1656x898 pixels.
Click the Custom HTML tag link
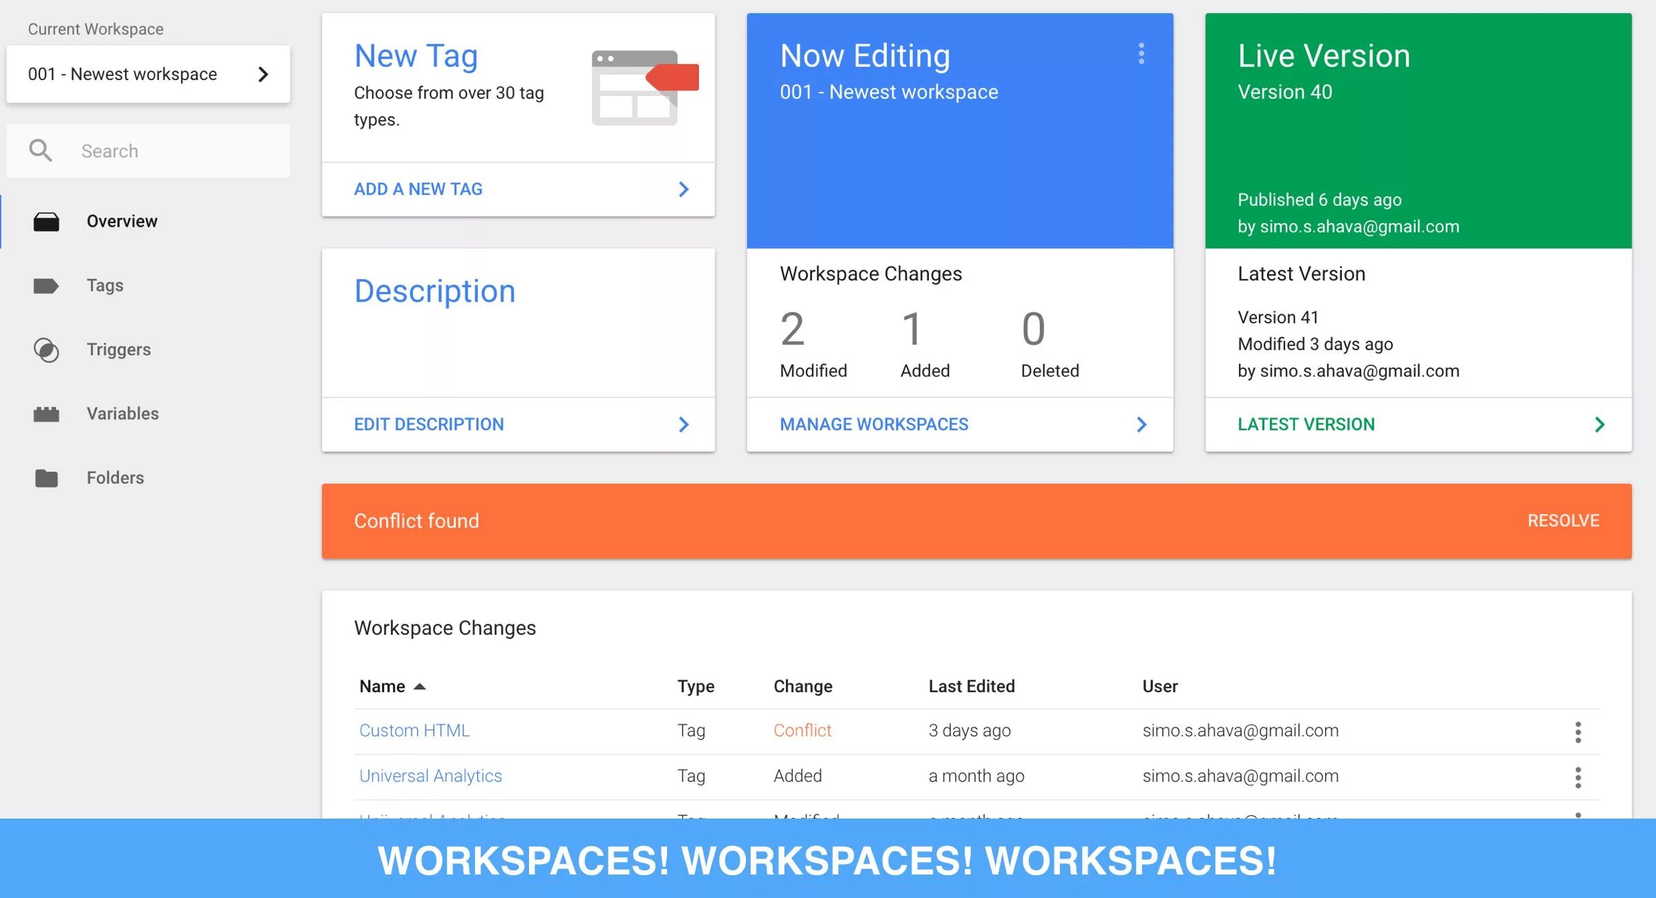click(414, 730)
